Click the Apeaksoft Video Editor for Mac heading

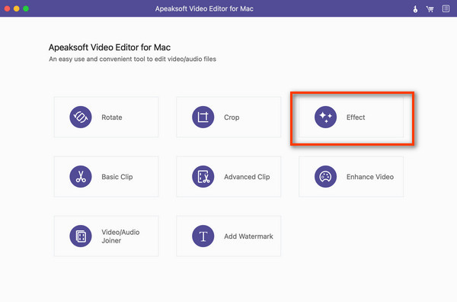110,47
